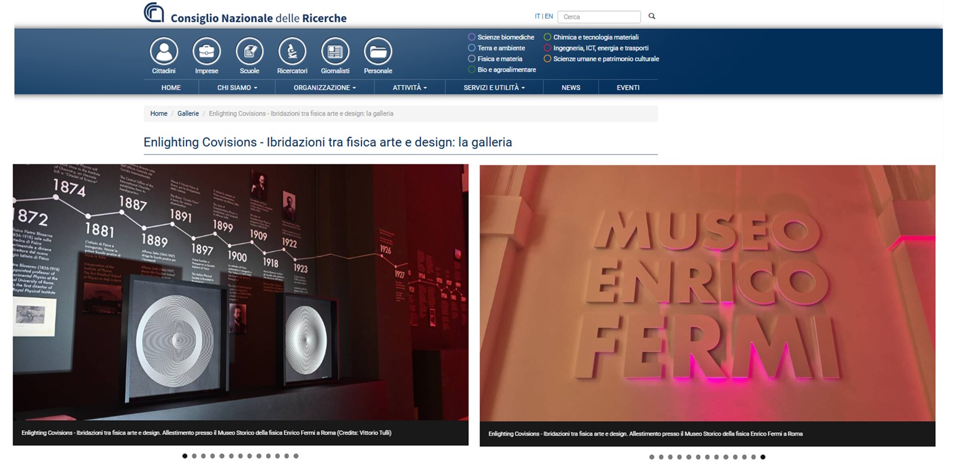Select last active dot of right carousel
Screen dimensions: 956x471
[x=763, y=457]
